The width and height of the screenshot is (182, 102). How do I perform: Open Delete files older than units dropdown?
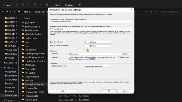(101, 42)
